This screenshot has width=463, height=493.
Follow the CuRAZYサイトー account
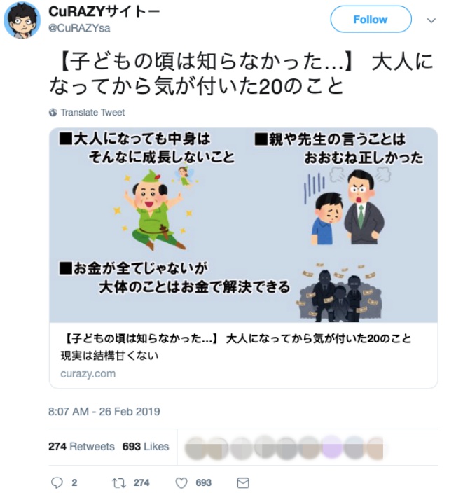pos(371,19)
